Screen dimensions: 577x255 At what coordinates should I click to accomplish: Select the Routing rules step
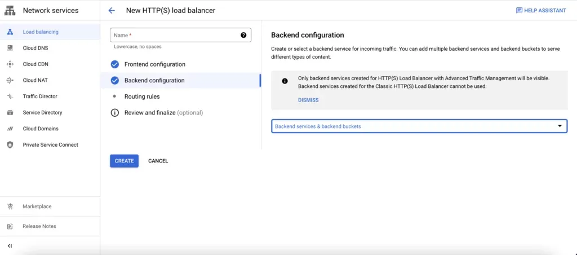[x=180, y=96]
